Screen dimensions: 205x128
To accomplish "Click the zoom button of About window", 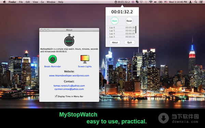I will pos(48,30).
